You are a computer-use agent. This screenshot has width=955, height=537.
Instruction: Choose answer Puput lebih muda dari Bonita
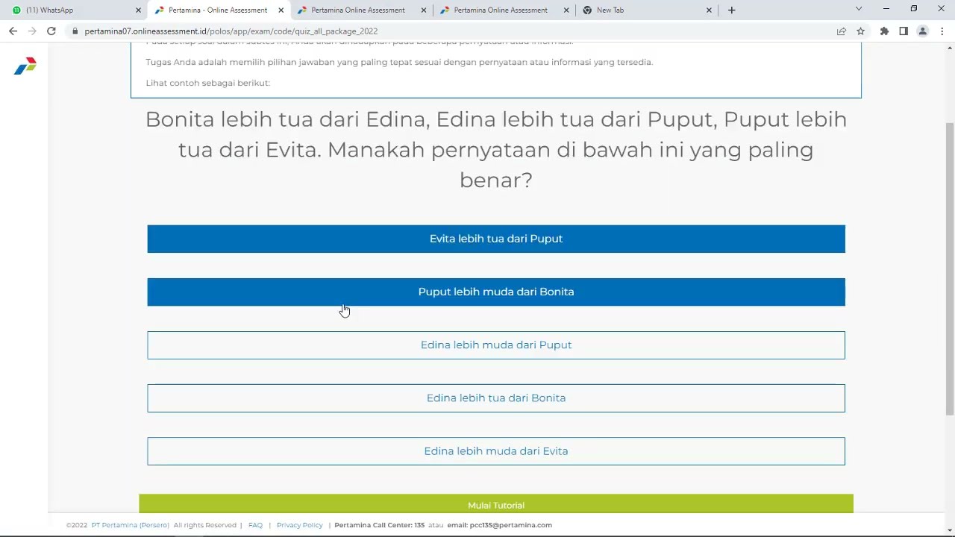point(496,292)
